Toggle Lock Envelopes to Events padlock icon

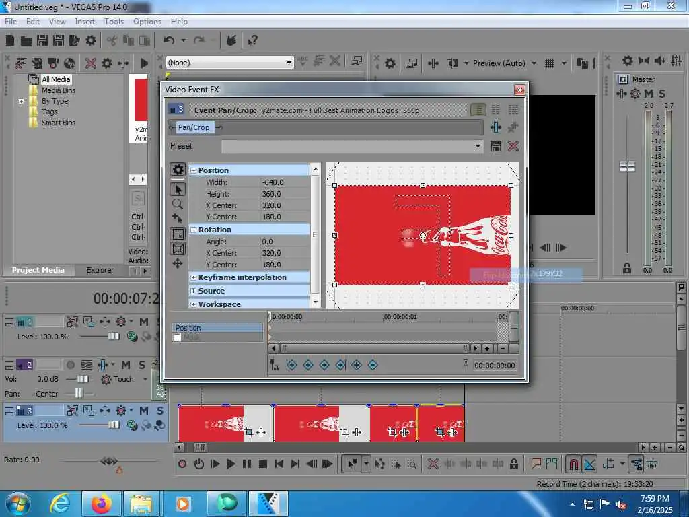513,464
